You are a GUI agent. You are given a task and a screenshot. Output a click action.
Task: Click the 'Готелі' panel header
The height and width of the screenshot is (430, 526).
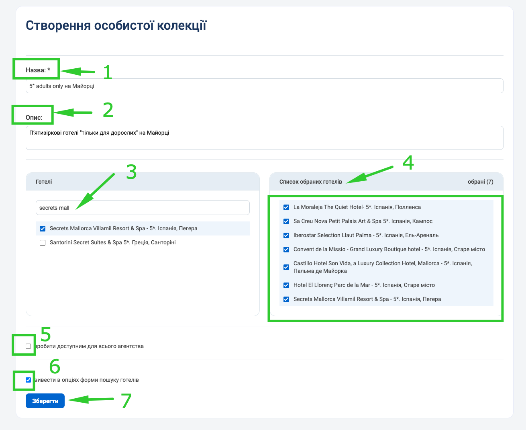tap(44, 182)
